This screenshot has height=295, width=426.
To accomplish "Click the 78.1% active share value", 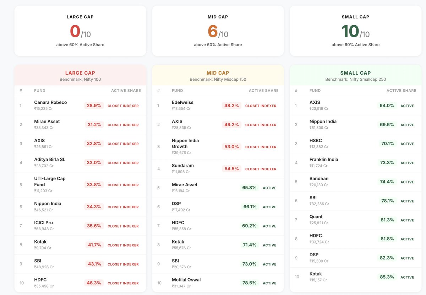I will point(388,201).
